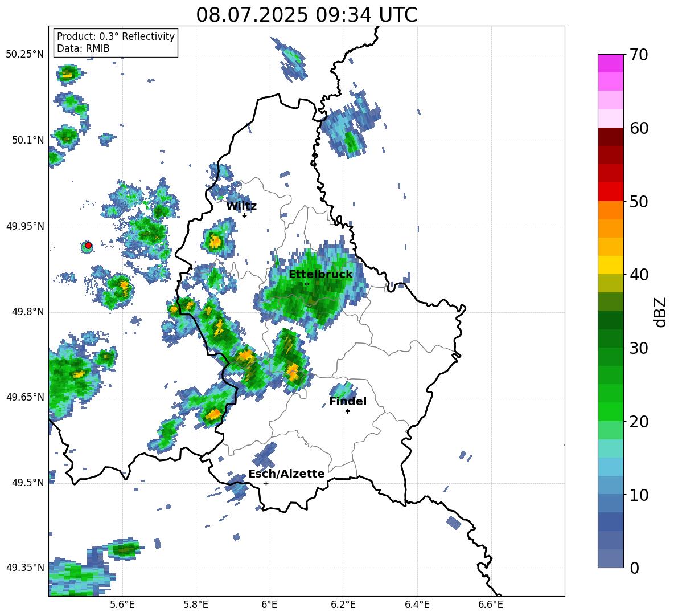This screenshot has height=616, width=674.
Task: Click the 49.65°N latitude label
Action: [25, 397]
